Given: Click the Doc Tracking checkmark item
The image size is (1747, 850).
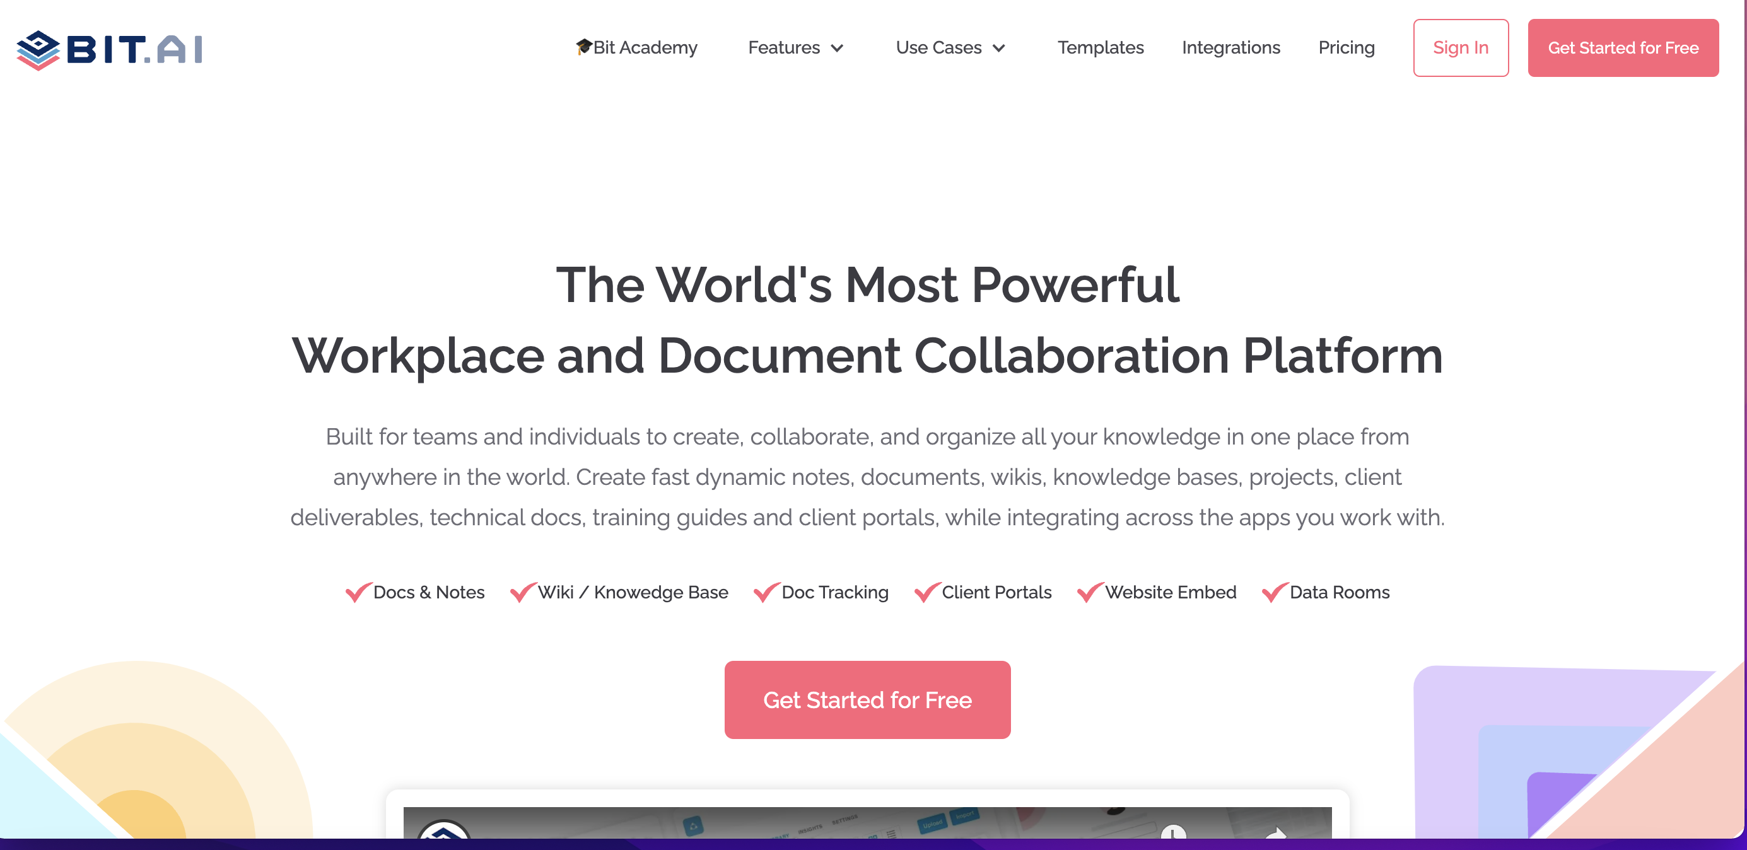Looking at the screenshot, I should pyautogui.click(x=821, y=591).
